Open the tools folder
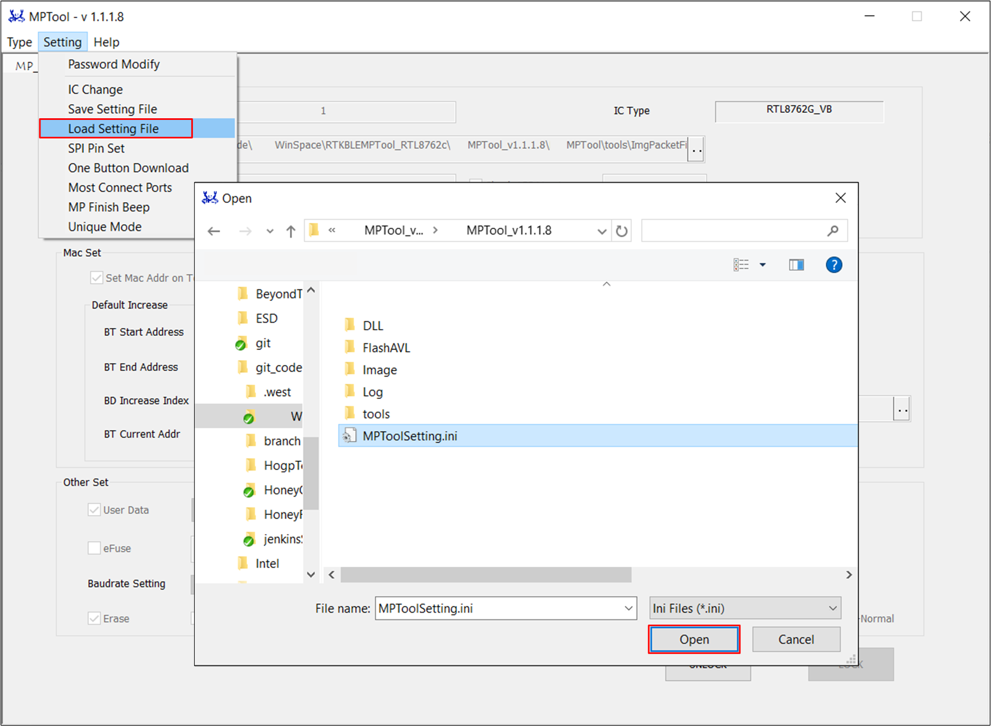 click(376, 414)
